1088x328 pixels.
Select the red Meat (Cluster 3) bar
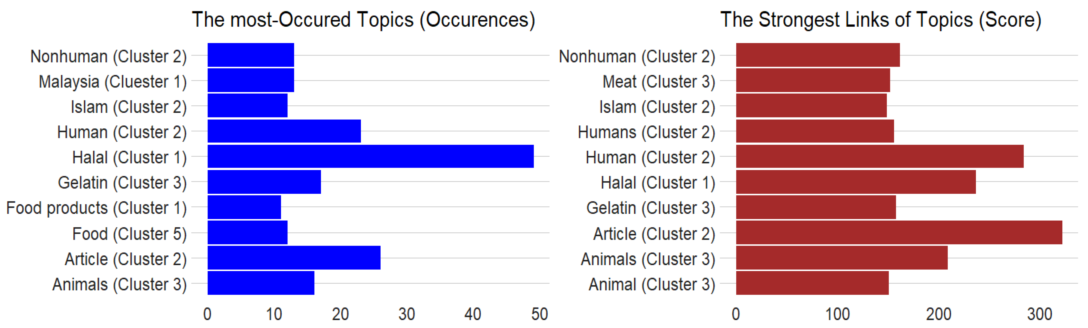(x=813, y=80)
